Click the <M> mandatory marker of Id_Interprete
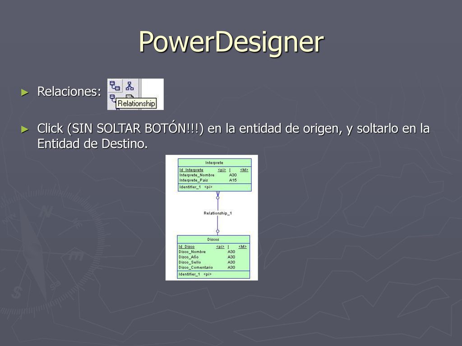 pyautogui.click(x=244, y=170)
